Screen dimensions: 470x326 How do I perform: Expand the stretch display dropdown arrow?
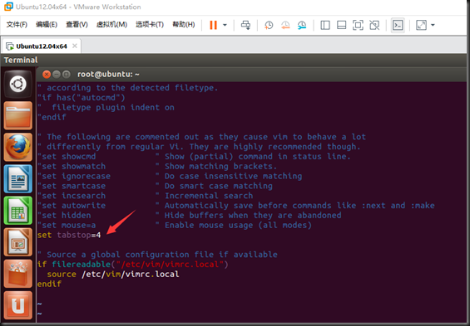point(433,25)
